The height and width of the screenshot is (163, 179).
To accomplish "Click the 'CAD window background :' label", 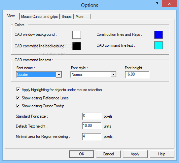I will pos(36,34).
